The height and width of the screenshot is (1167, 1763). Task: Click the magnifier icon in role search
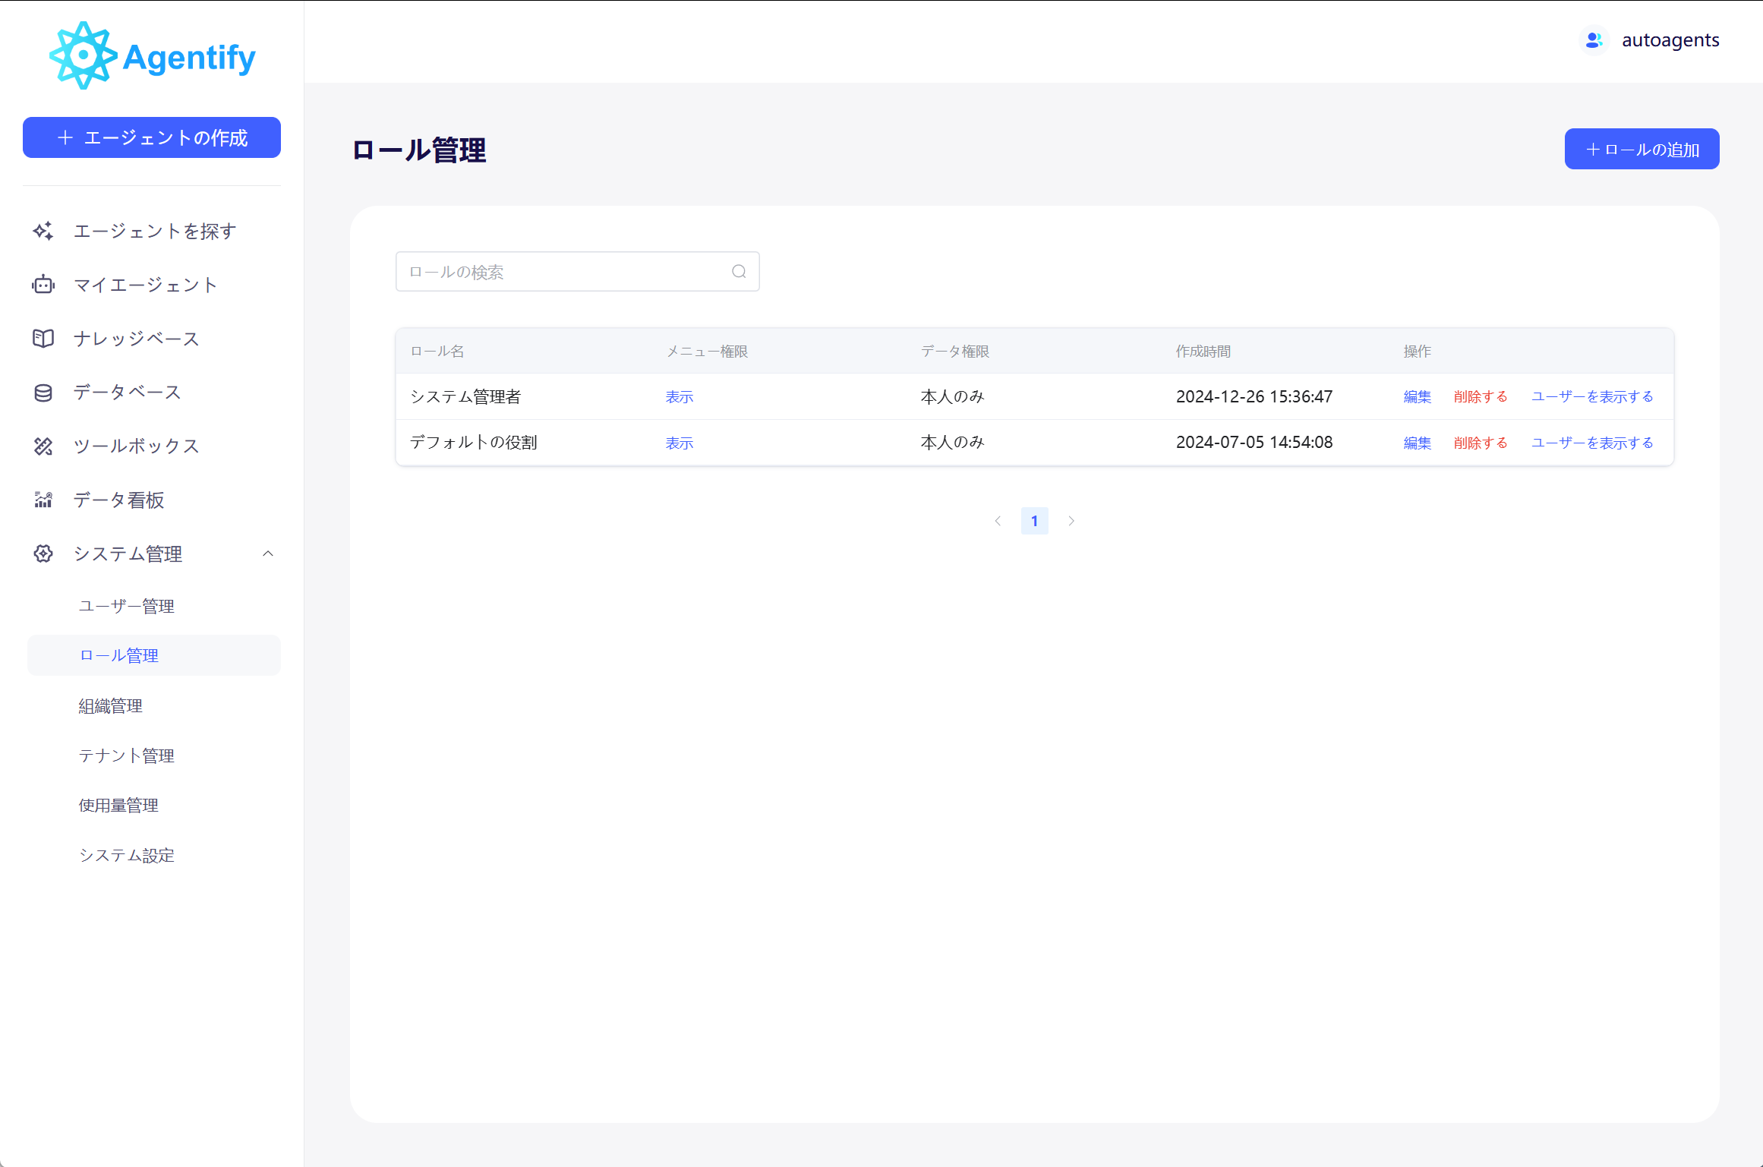(x=739, y=272)
